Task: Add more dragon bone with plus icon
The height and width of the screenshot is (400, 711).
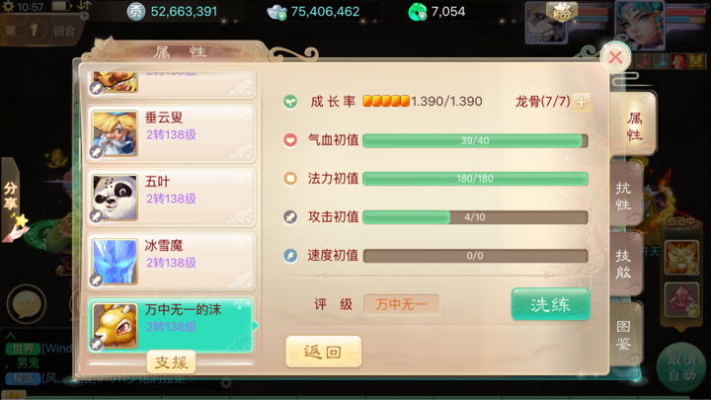Action: click(582, 102)
